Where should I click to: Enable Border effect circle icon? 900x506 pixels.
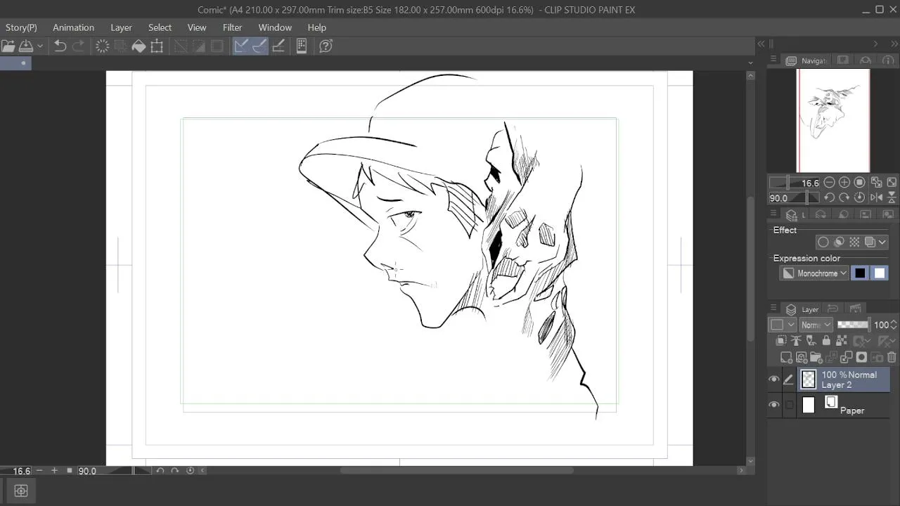(823, 242)
